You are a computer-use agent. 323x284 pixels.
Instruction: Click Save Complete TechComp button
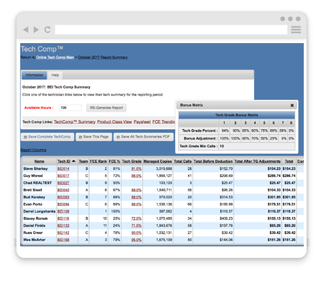click(48, 137)
